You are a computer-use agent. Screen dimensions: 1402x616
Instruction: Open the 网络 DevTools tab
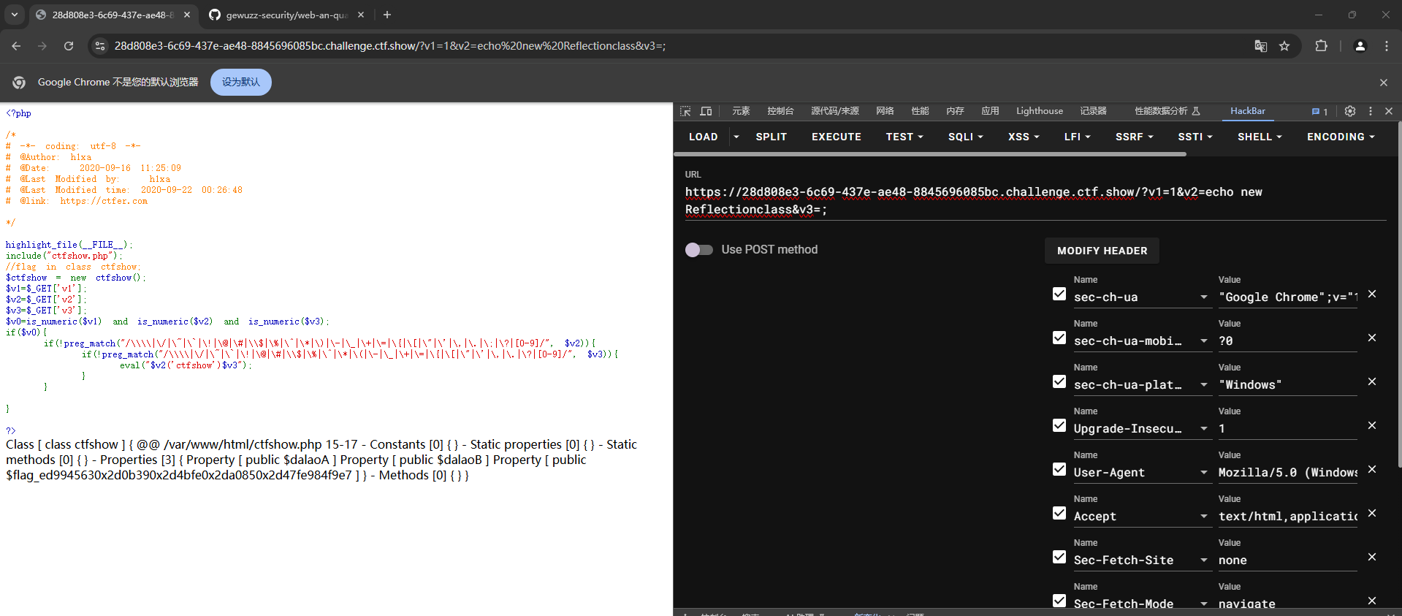click(885, 111)
